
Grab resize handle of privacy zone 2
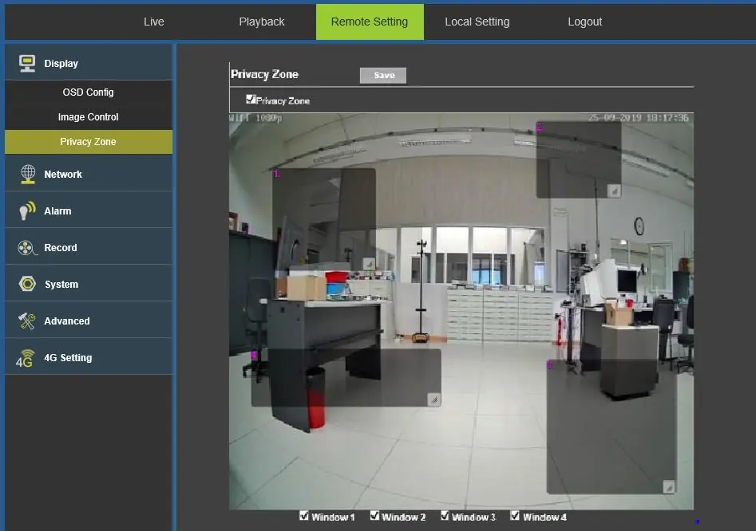tap(614, 191)
